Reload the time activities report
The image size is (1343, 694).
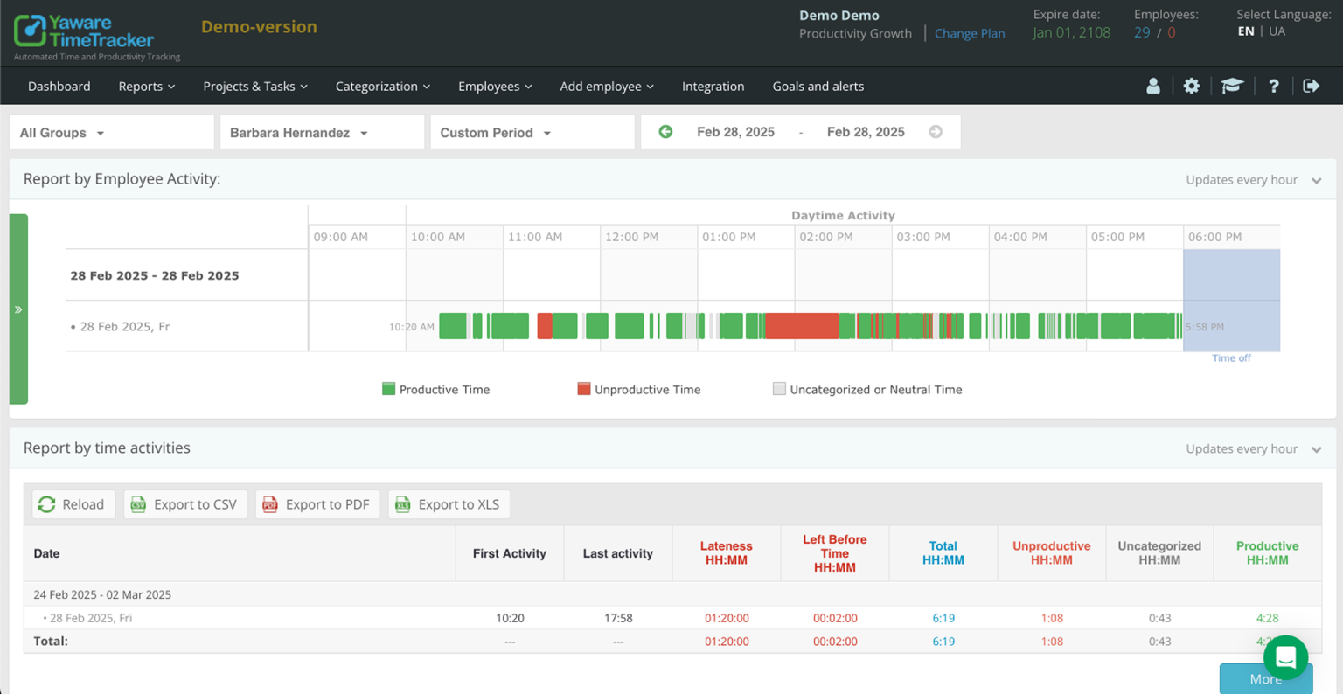tap(73, 504)
